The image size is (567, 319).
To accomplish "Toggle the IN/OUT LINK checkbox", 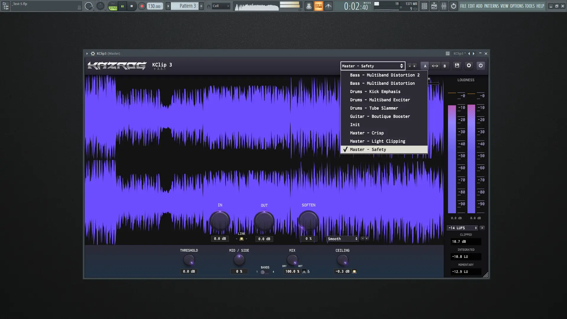I will 241,239.
